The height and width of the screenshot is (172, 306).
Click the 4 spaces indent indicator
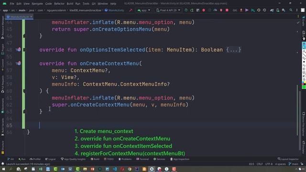click(x=280, y=164)
